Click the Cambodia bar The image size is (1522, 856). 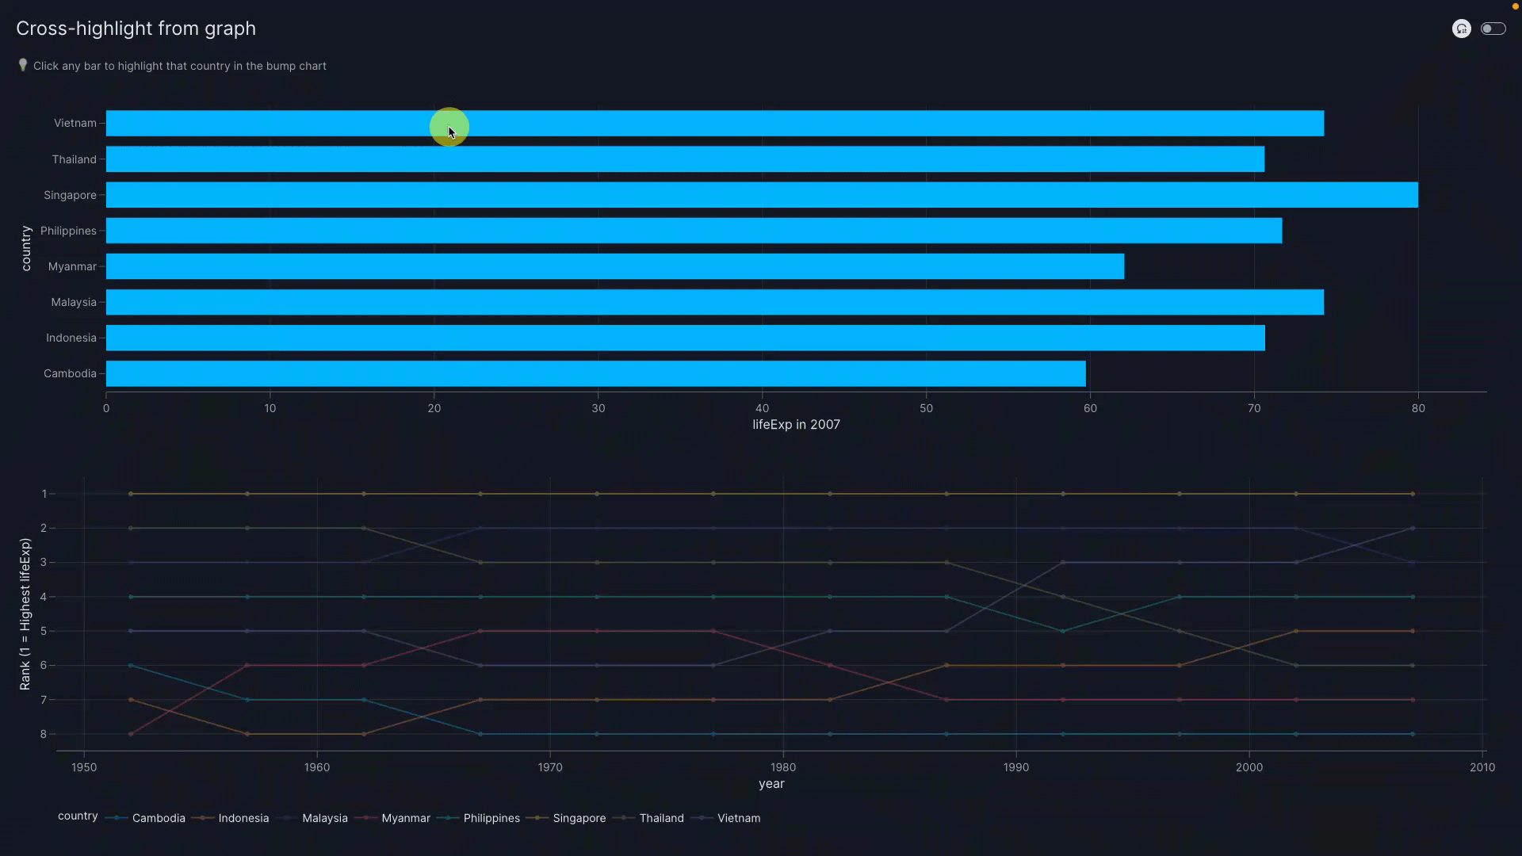tap(595, 373)
